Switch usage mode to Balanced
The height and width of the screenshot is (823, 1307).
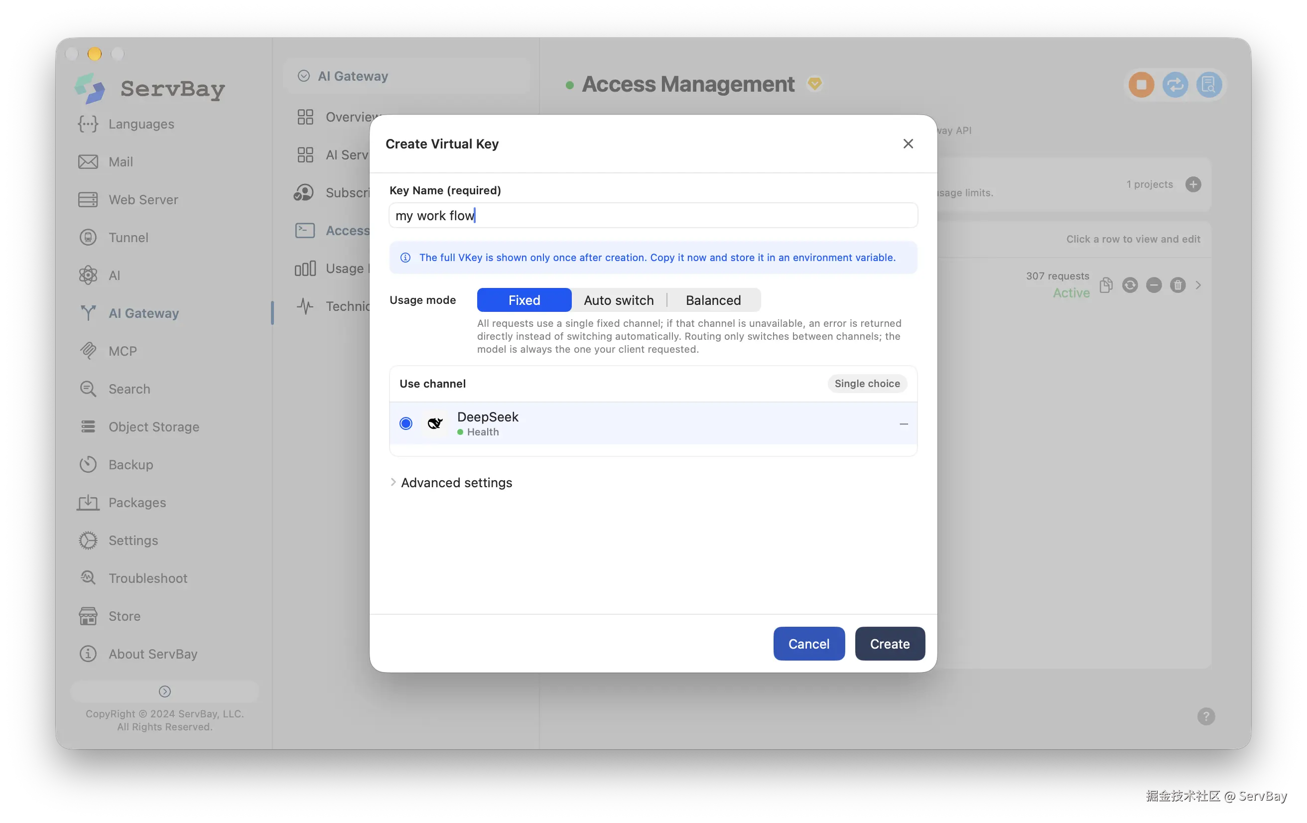pos(713,300)
